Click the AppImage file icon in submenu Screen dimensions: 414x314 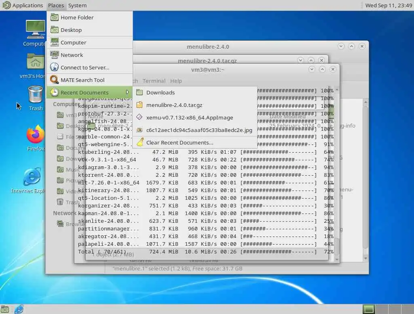click(139, 117)
